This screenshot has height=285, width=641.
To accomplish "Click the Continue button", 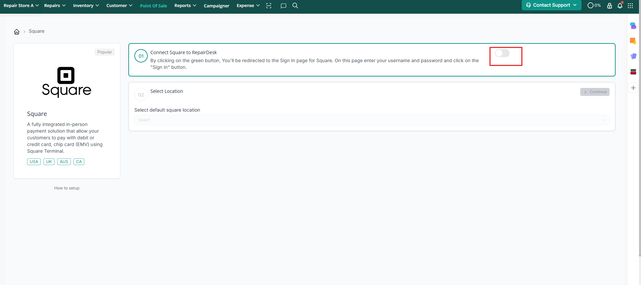I will coord(595,92).
